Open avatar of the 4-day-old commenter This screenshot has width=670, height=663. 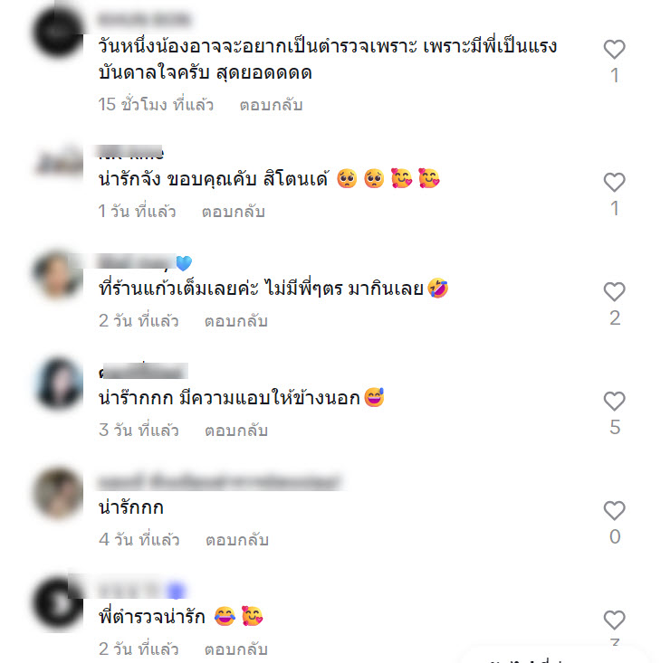[59, 493]
